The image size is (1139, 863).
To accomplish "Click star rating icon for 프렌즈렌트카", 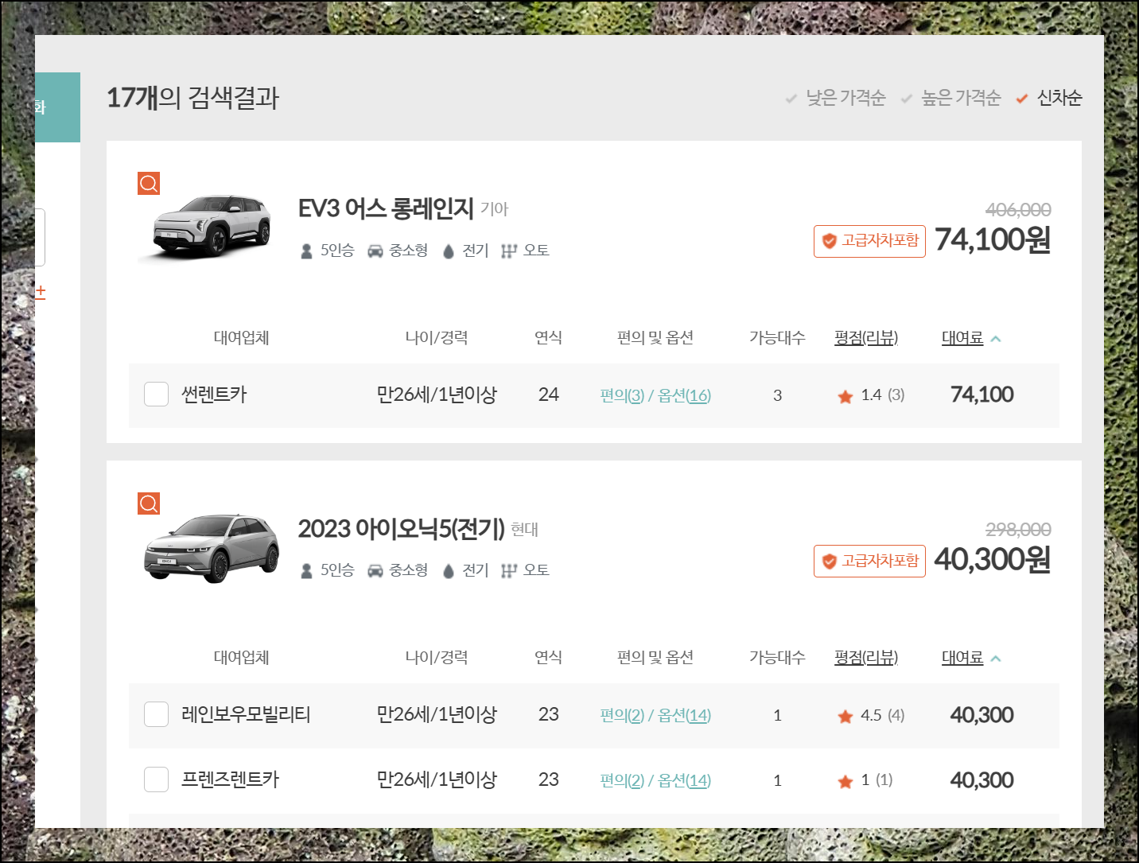I will [x=845, y=781].
